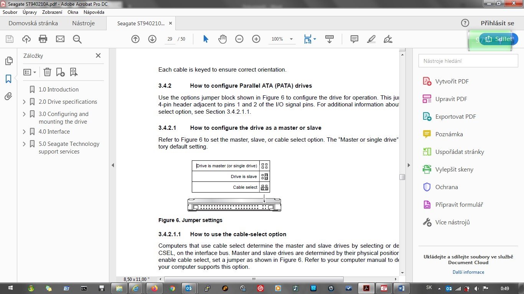
Task: Expand 2.0 Drive specifications bookmark
Action: point(24,102)
